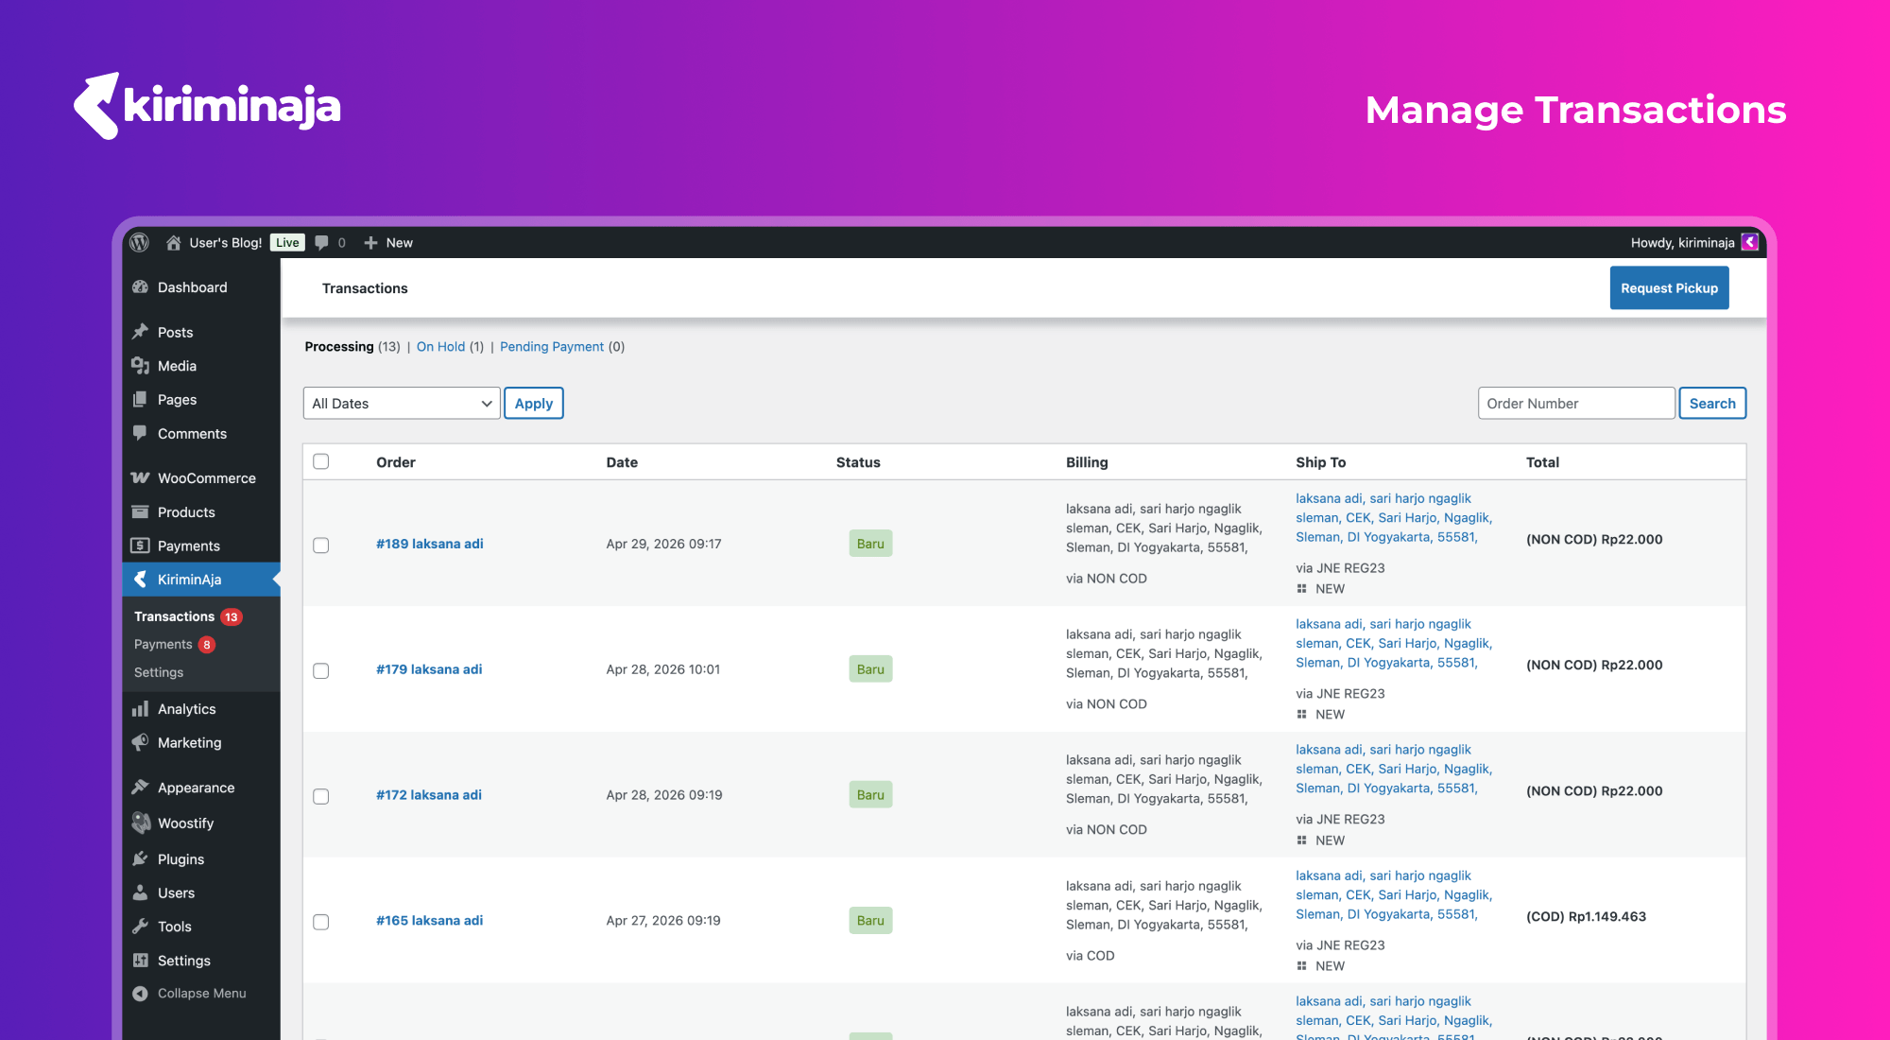Click the red 13 badge on Transactions
The width and height of the screenshot is (1890, 1040).
232,617
